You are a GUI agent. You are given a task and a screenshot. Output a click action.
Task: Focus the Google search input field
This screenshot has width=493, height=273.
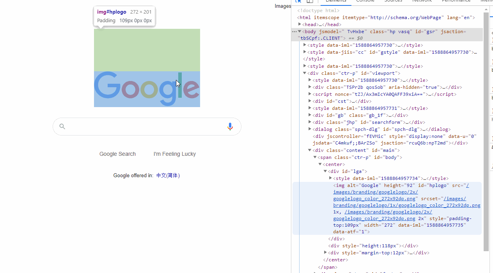(x=147, y=127)
